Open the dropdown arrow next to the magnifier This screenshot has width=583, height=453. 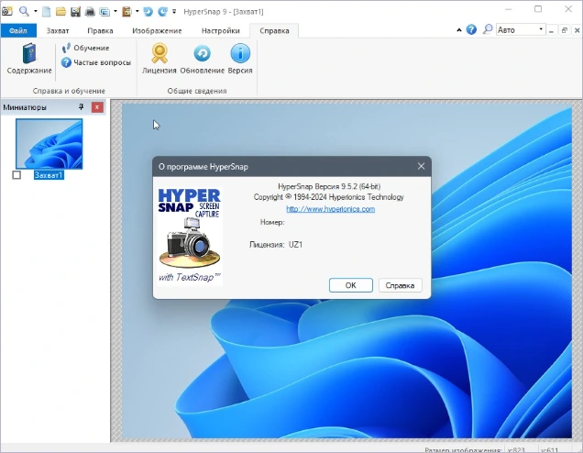[x=36, y=11]
